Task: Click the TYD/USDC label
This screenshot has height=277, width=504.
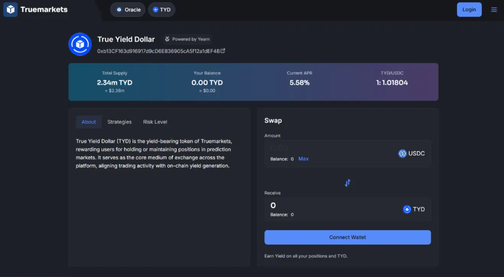Action: 392,73
